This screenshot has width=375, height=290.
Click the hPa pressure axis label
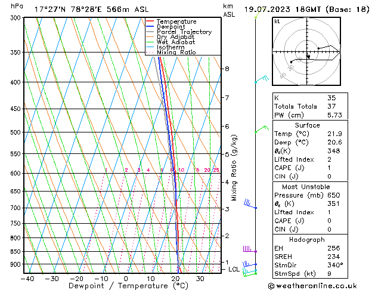[17, 6]
